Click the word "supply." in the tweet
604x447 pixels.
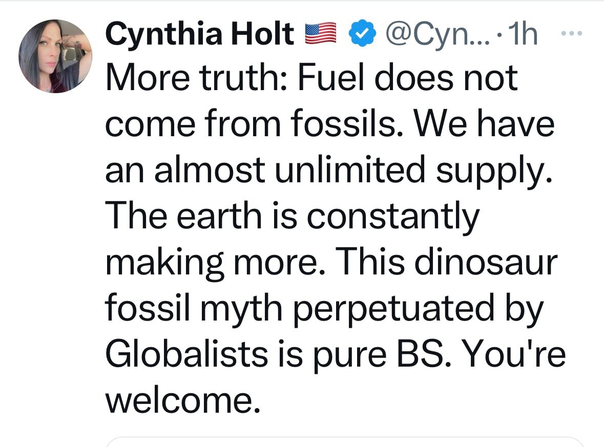pos(492,171)
